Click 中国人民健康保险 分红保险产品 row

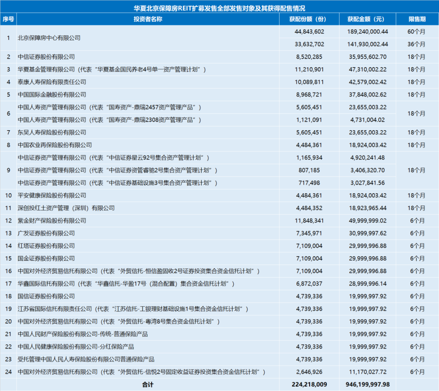pyautogui.click(x=76, y=347)
